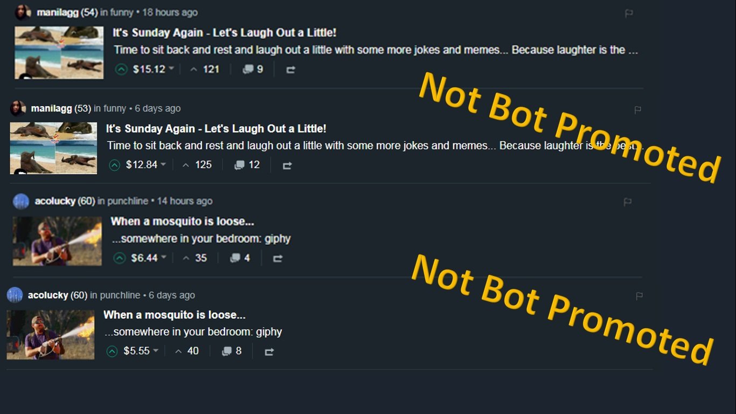Expand payout dropdown next to $5.55

point(156,350)
